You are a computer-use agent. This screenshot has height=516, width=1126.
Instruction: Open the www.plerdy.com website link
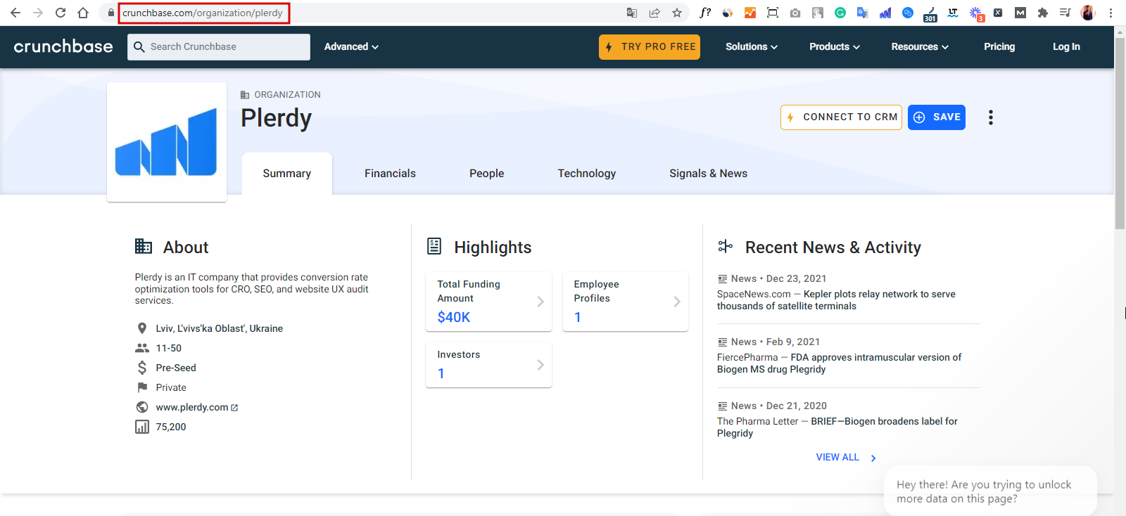click(192, 407)
